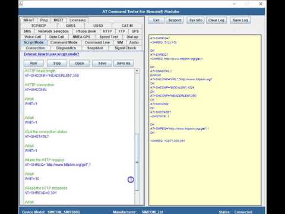Click the AT+SHCONN line in script
The image size is (285, 214).
tap(36, 90)
